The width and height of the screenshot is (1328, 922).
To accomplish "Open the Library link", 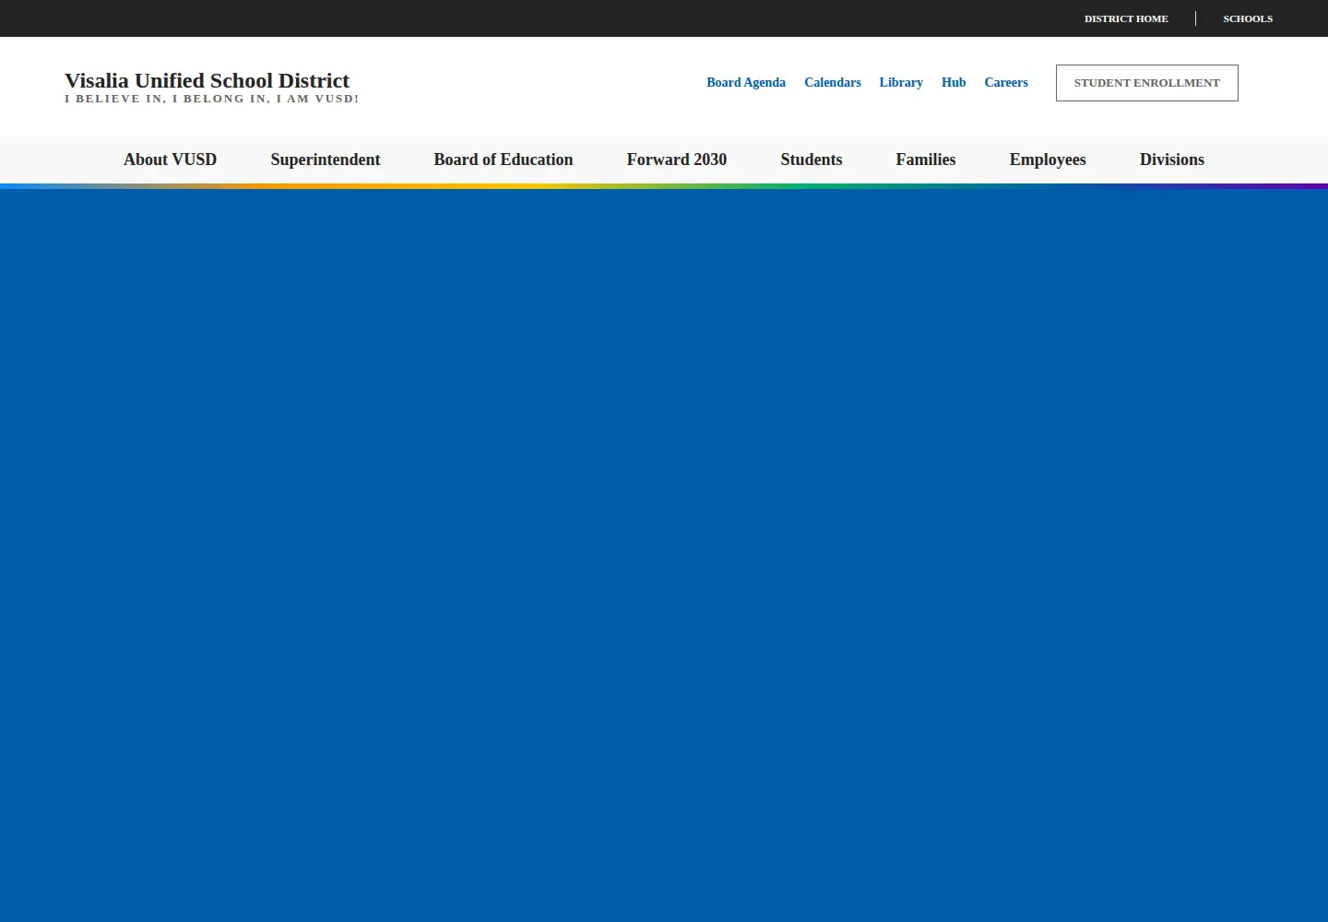I will [x=901, y=82].
